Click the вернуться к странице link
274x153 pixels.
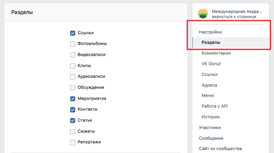[234, 17]
